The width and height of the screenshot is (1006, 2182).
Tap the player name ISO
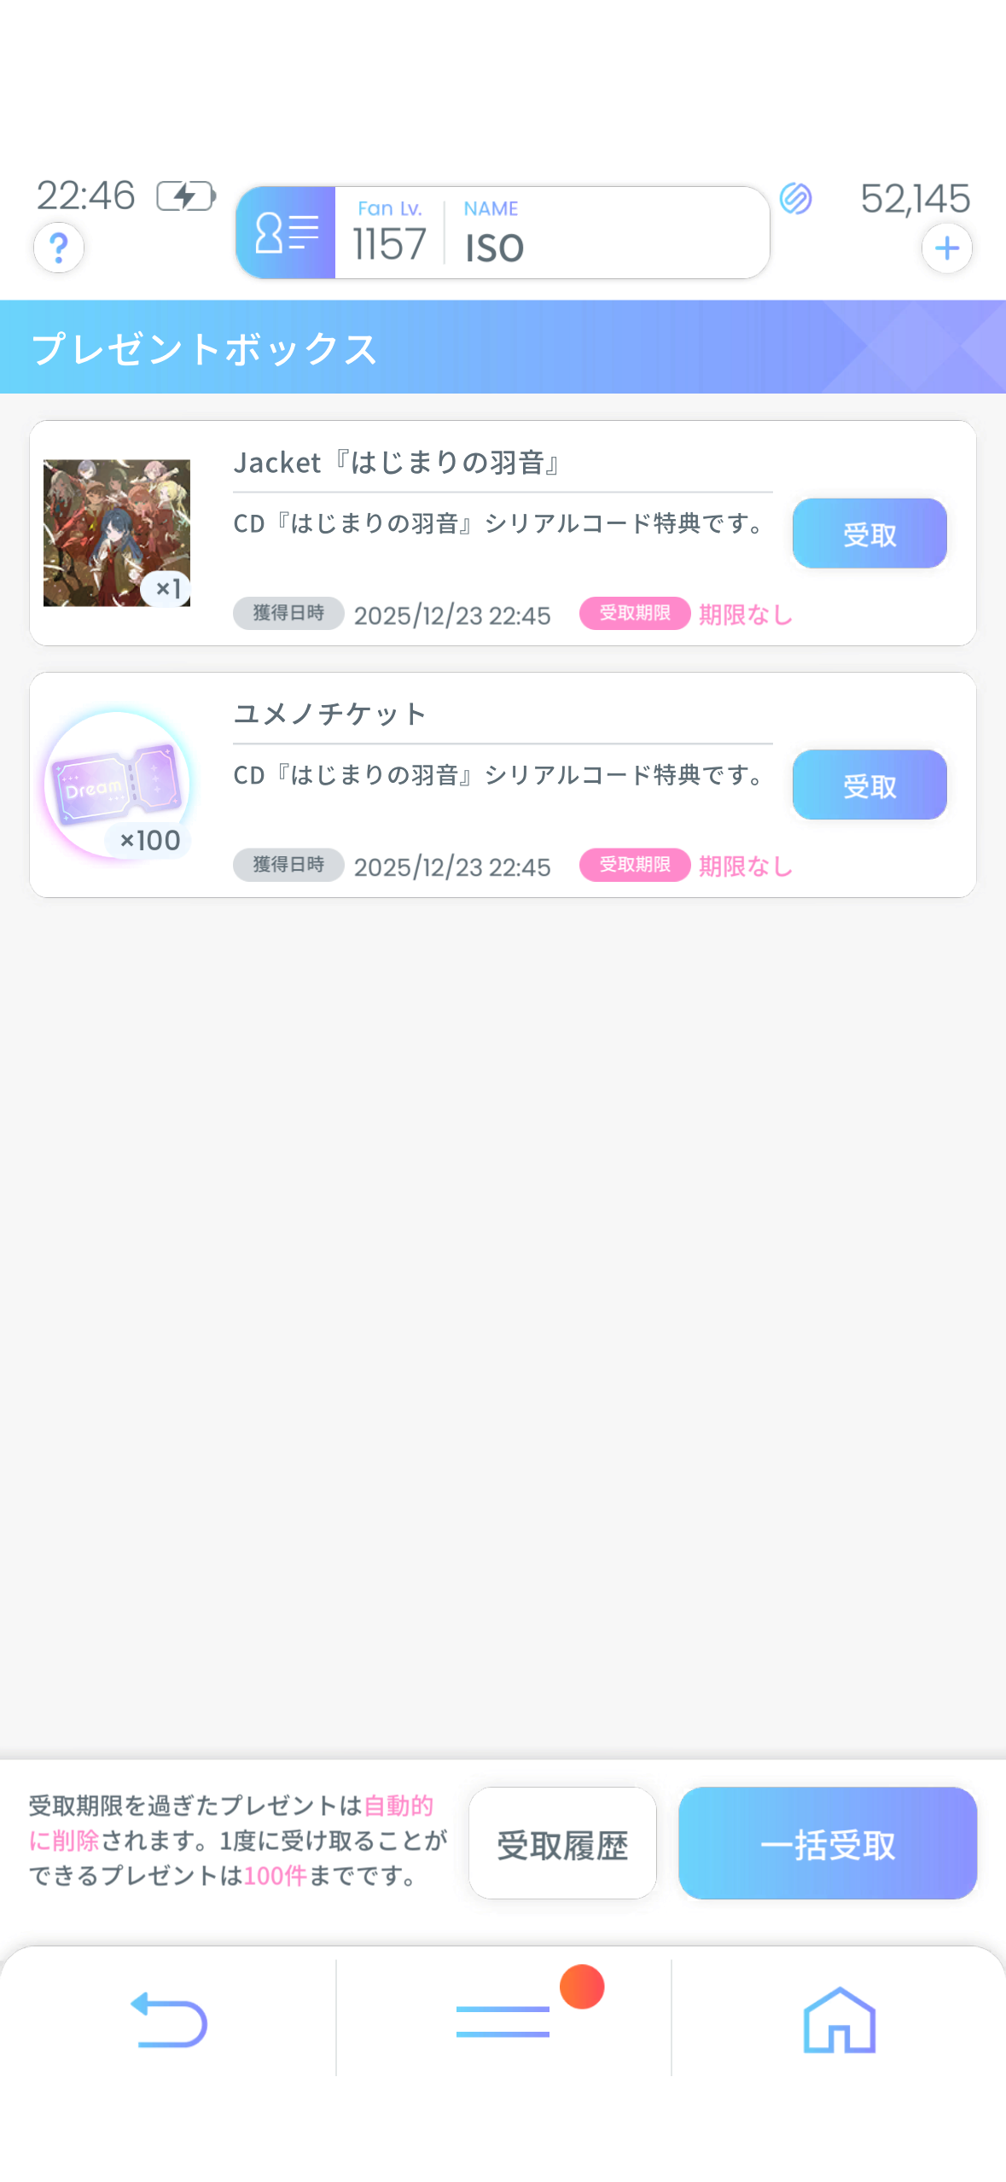[x=494, y=247]
